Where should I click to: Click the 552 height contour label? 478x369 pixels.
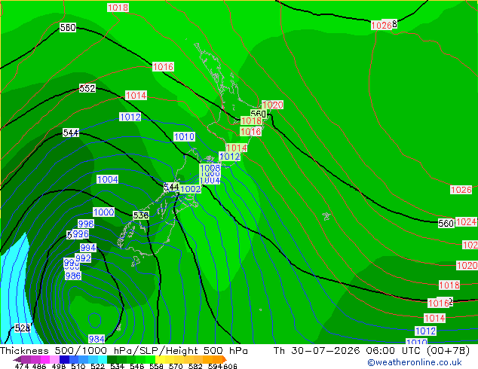pos(87,88)
